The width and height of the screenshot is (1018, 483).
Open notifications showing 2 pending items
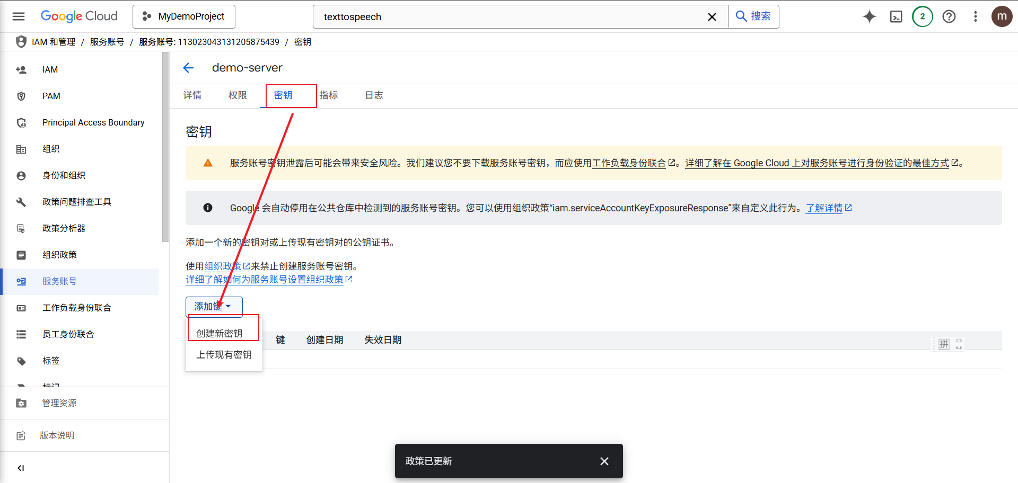click(x=923, y=16)
